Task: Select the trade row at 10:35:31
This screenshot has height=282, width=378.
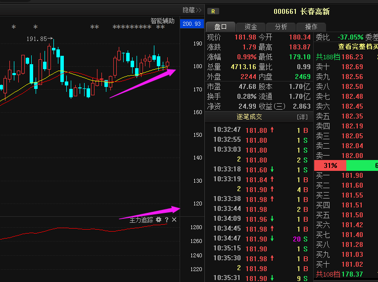Action: pyautogui.click(x=260, y=278)
